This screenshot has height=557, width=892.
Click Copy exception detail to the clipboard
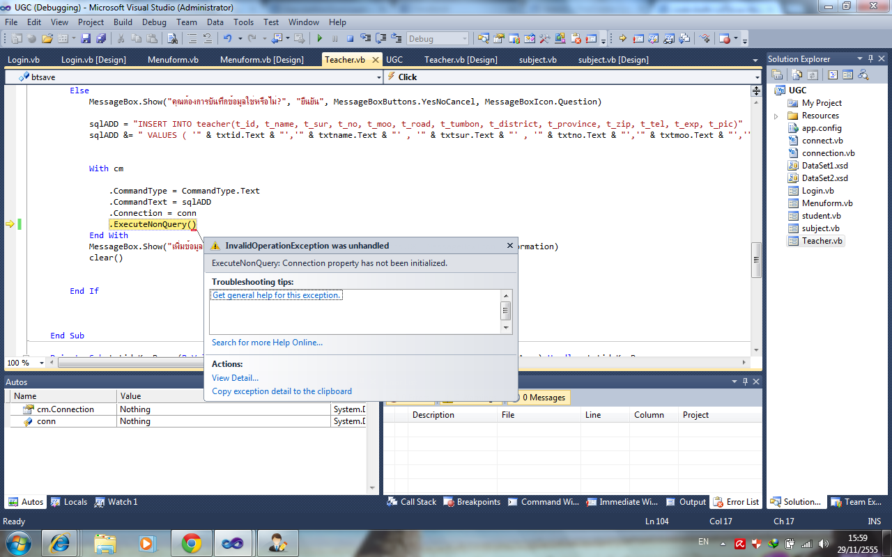282,391
